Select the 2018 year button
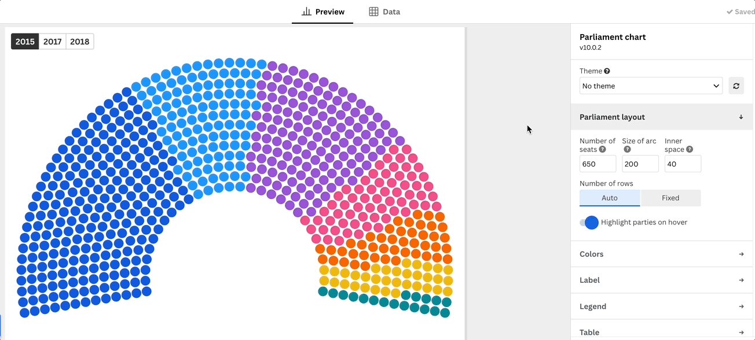The width and height of the screenshot is (755, 340). pos(80,42)
